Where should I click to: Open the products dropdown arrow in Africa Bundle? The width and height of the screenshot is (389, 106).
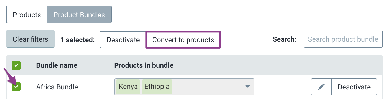pos(248,87)
